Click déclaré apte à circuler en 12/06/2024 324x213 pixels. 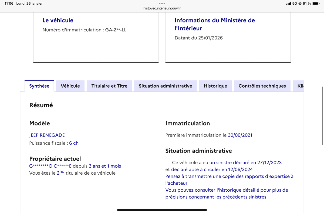(x=212, y=169)
